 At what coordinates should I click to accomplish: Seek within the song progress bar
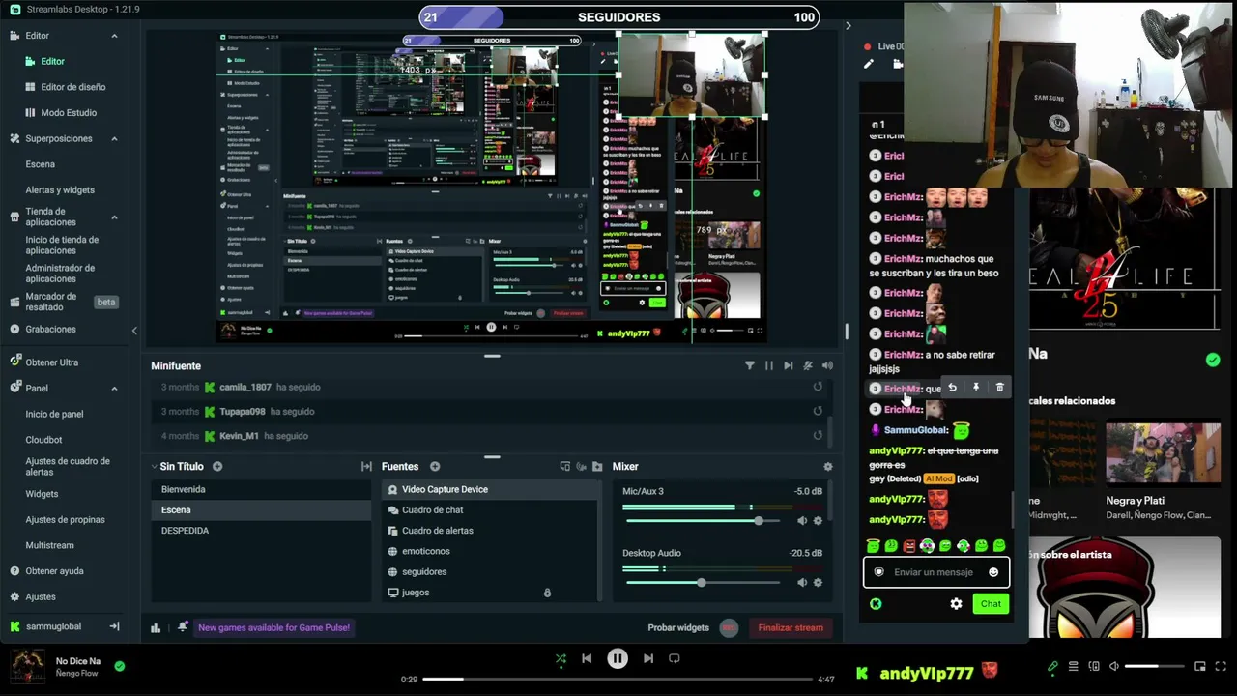[618, 680]
